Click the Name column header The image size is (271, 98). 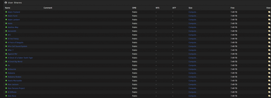[x=8, y=8]
